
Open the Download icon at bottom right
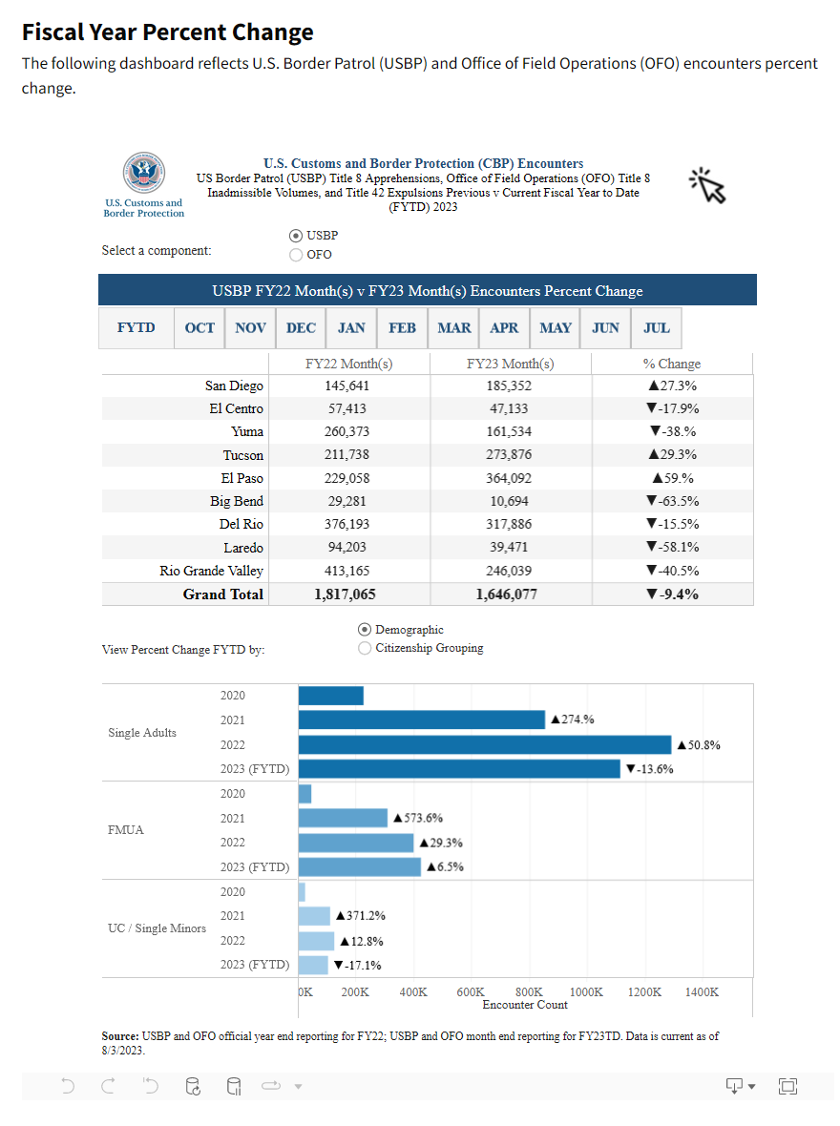[x=733, y=1086]
